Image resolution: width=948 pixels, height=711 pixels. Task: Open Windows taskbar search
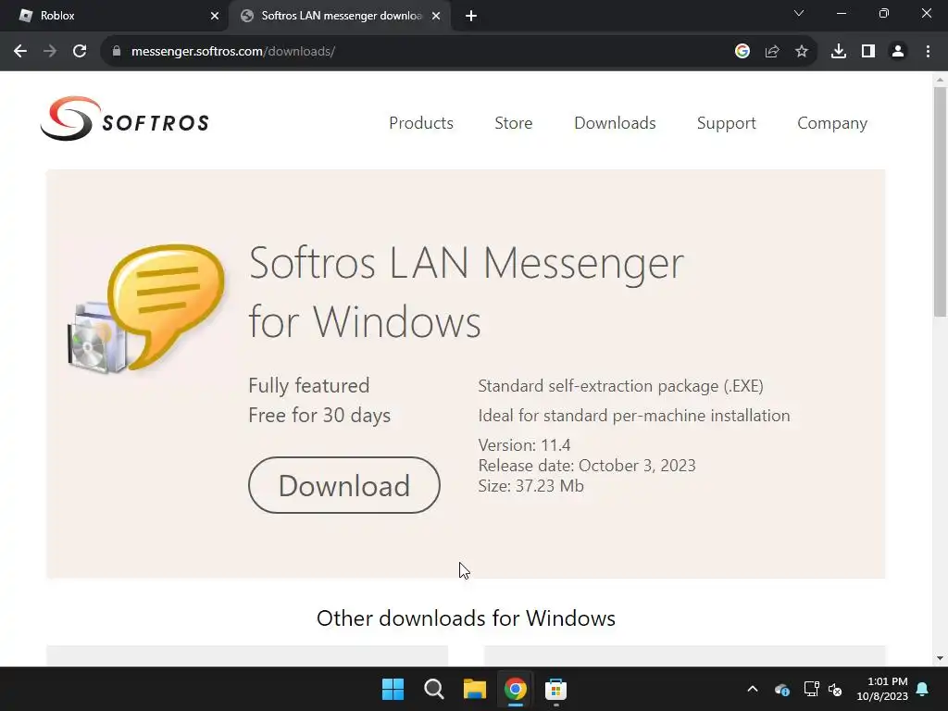point(433,689)
